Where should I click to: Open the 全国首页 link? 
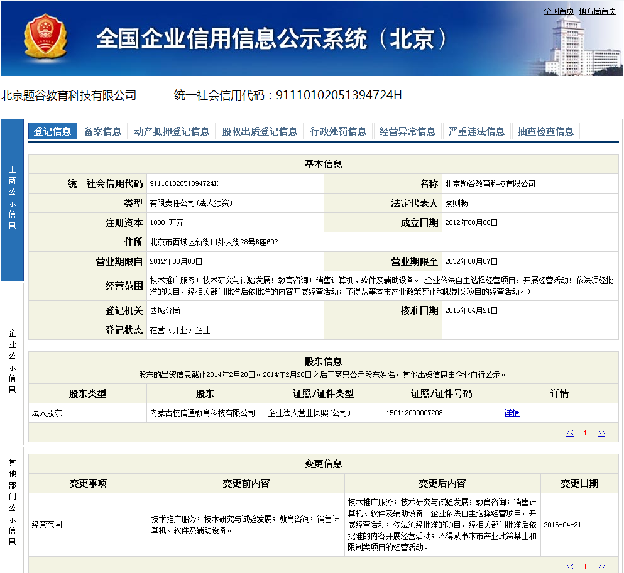pyautogui.click(x=559, y=11)
